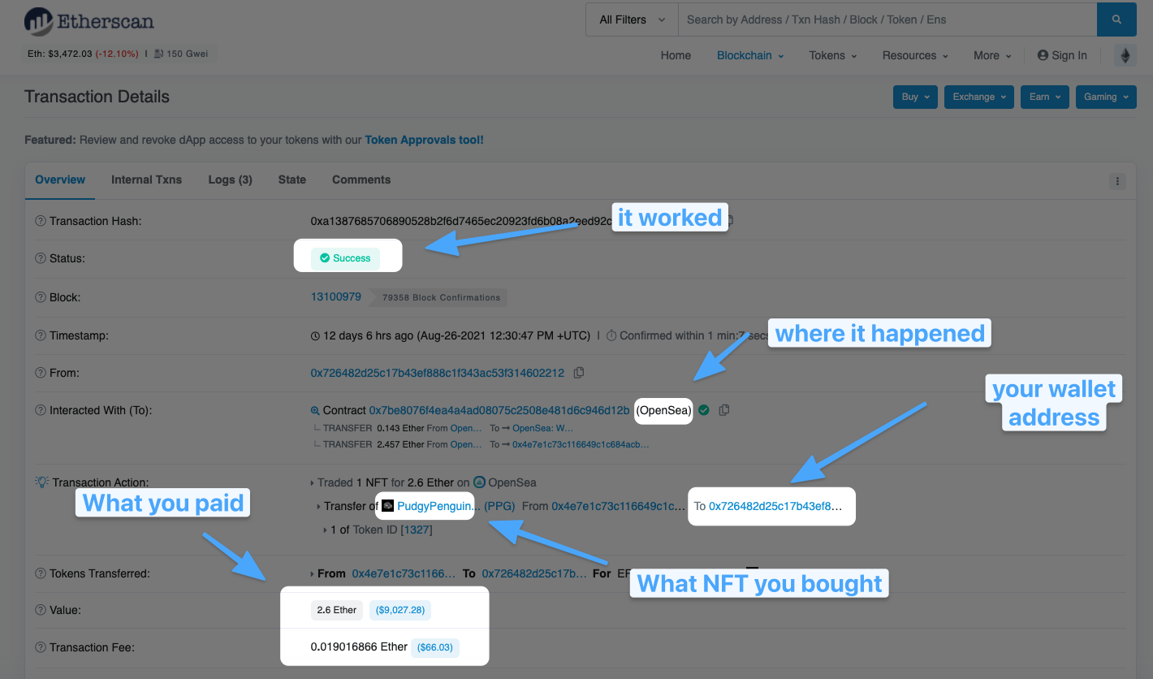Viewport: 1153px width, 679px height.
Task: Click help icon next to Tokens Transferred
Action: tap(41, 573)
